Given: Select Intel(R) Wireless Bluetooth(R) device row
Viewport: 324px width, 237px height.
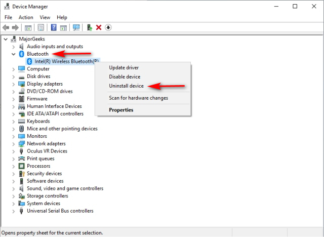Looking at the screenshot, I should [63, 61].
